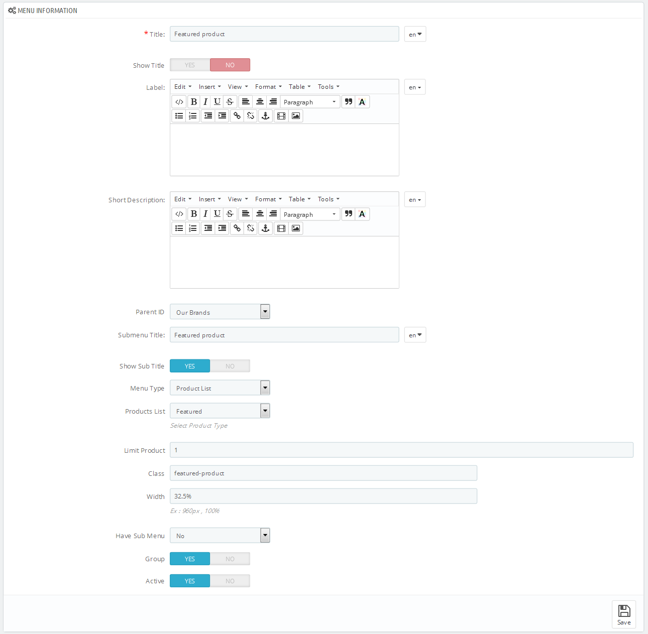Pick text color in Label editor
The width and height of the screenshot is (648, 634).
point(362,102)
